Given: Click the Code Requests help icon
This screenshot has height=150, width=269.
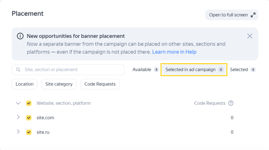Looking at the screenshot, I should click(231, 103).
